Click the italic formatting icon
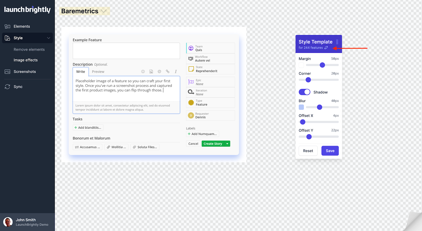Screen dimensions: 422x231 [176, 72]
